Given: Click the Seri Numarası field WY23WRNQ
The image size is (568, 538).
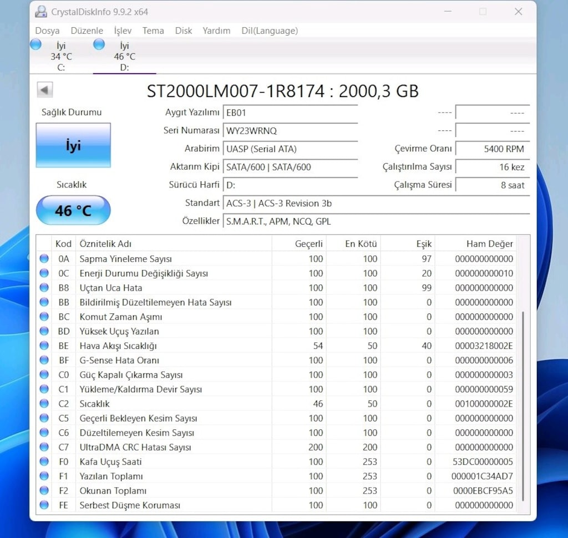Looking at the screenshot, I should (x=290, y=131).
